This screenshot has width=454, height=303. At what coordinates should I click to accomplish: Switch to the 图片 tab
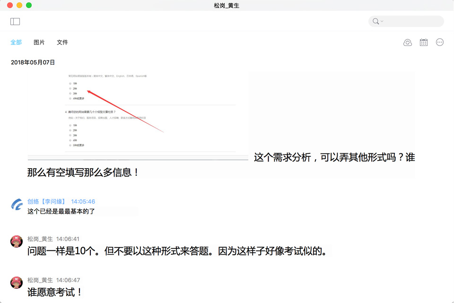click(x=40, y=42)
